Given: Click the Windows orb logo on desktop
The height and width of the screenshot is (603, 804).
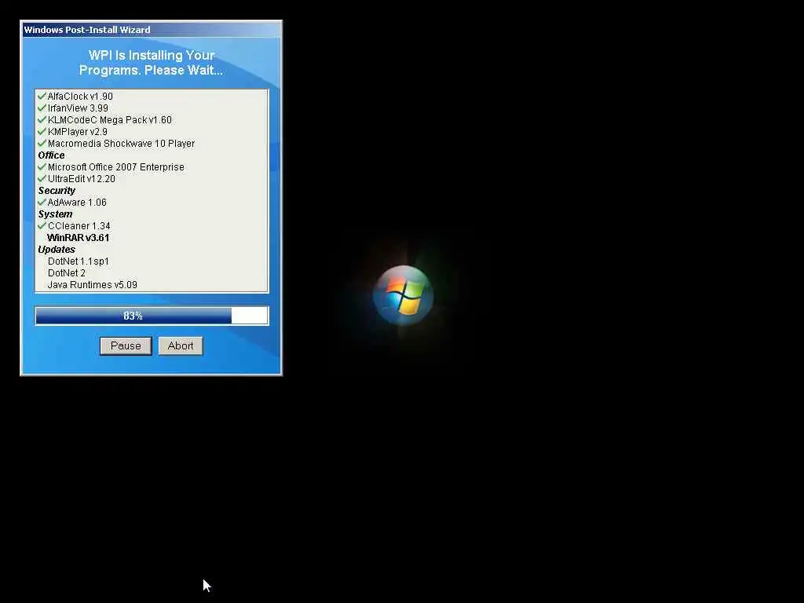Looking at the screenshot, I should [403, 295].
